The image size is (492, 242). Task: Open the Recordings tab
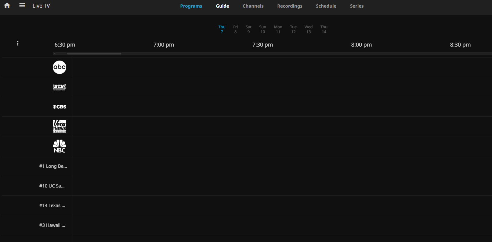coord(290,6)
